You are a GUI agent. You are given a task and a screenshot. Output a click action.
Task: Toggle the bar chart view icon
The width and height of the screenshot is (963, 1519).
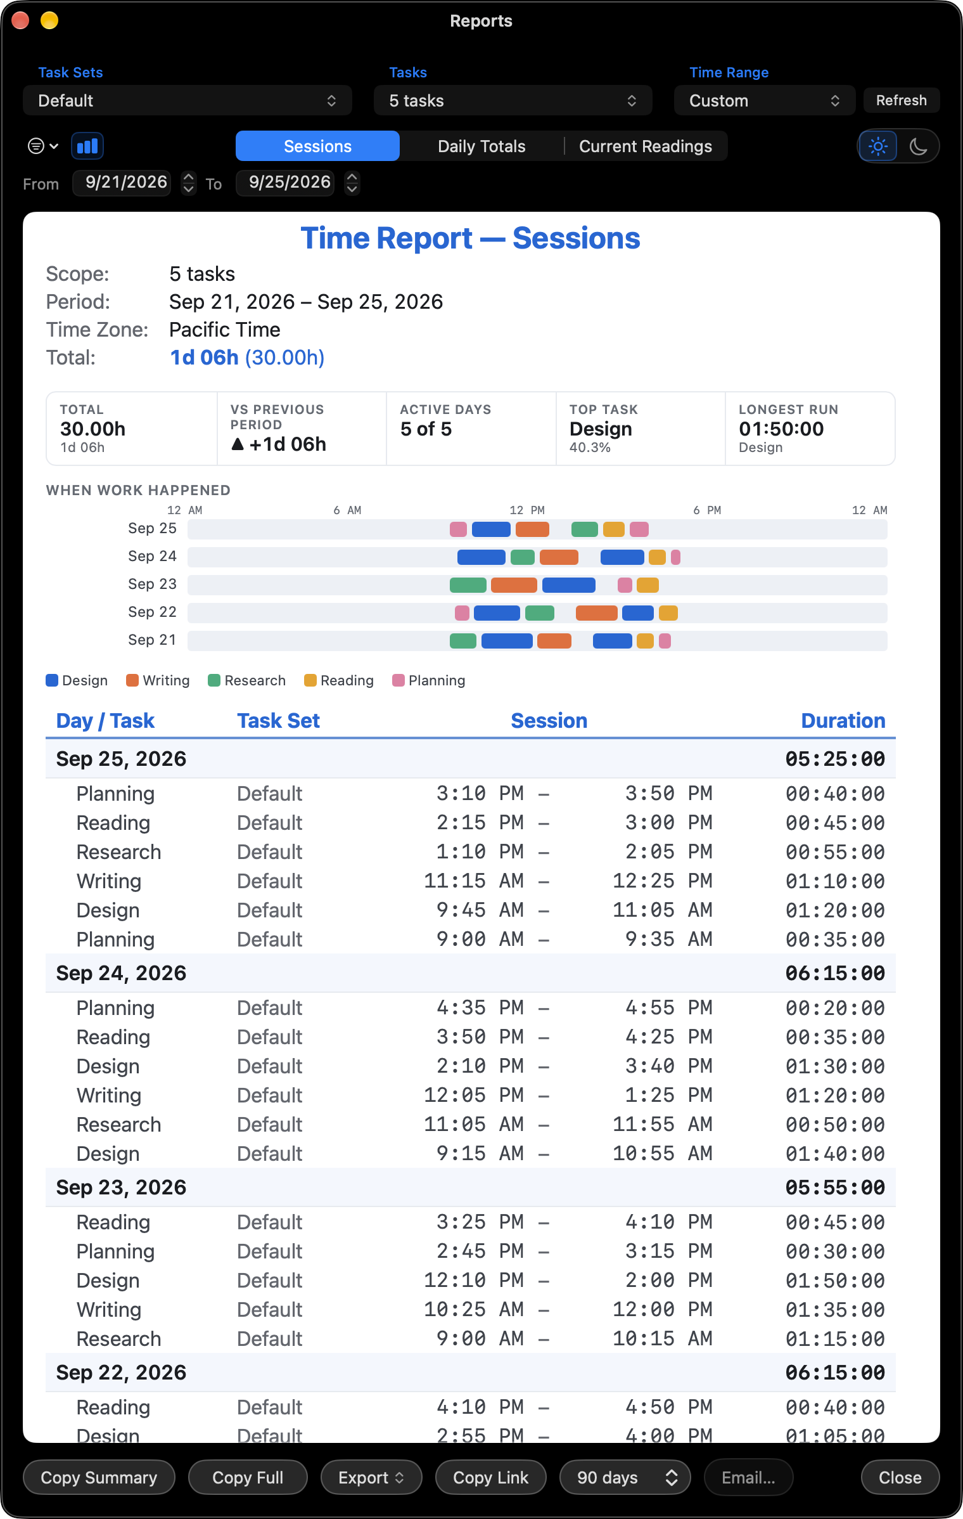pos(87,146)
